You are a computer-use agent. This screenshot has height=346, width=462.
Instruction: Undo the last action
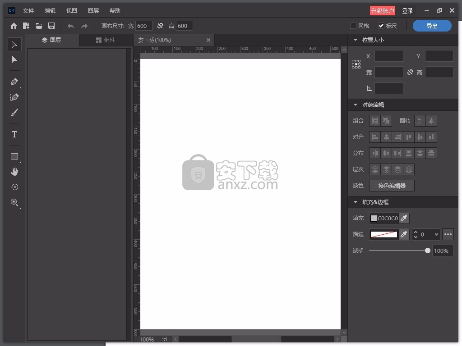[x=71, y=26]
